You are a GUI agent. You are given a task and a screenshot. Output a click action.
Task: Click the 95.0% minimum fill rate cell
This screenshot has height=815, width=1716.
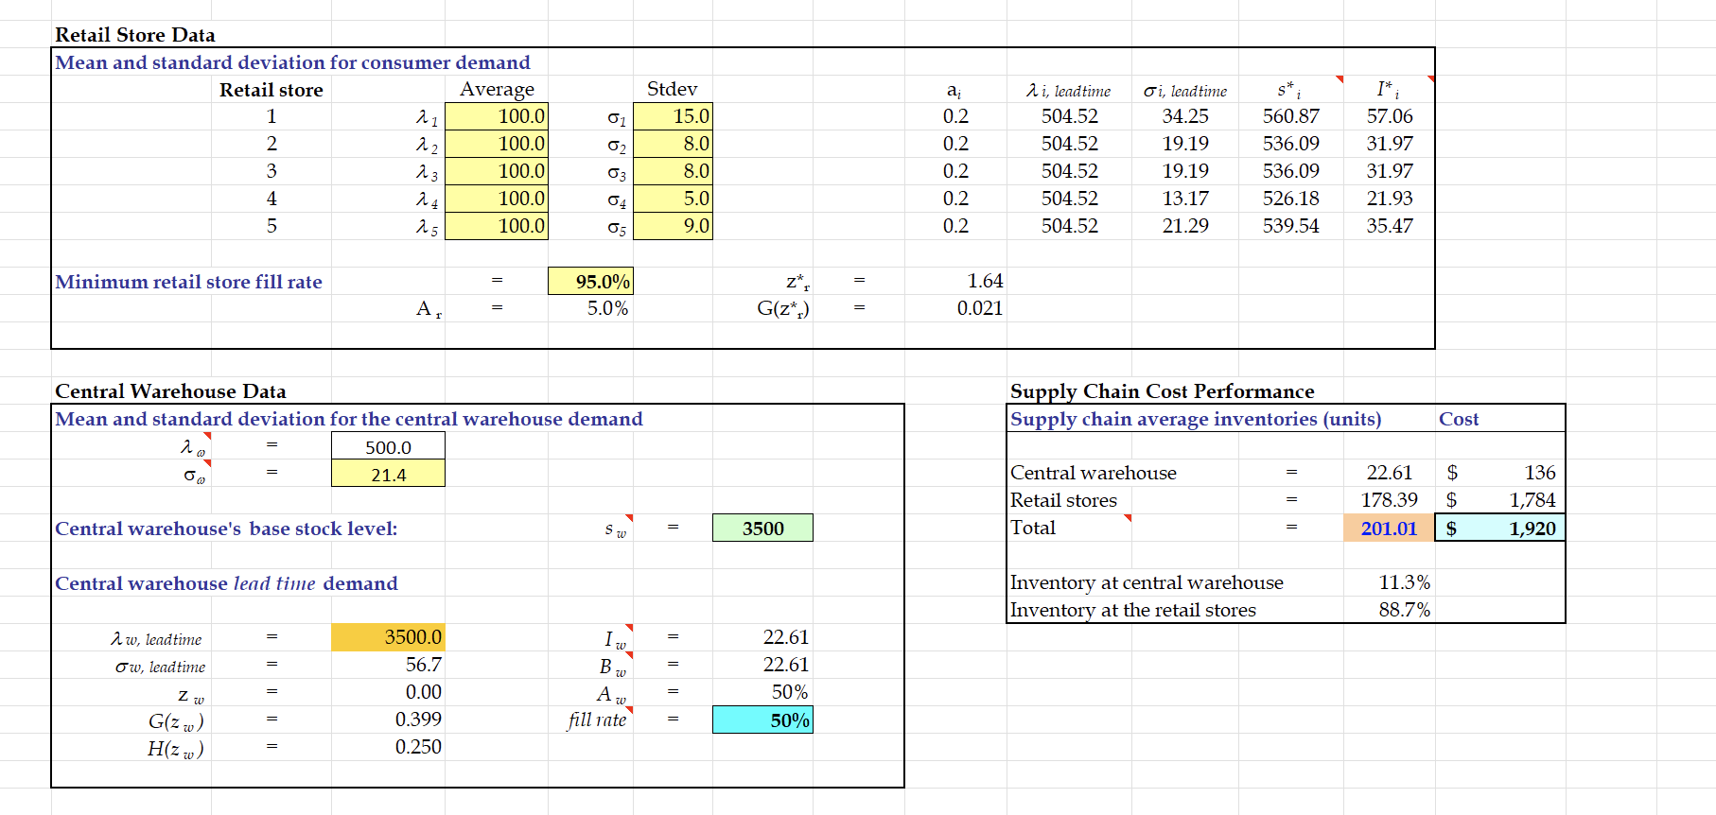[x=590, y=281]
